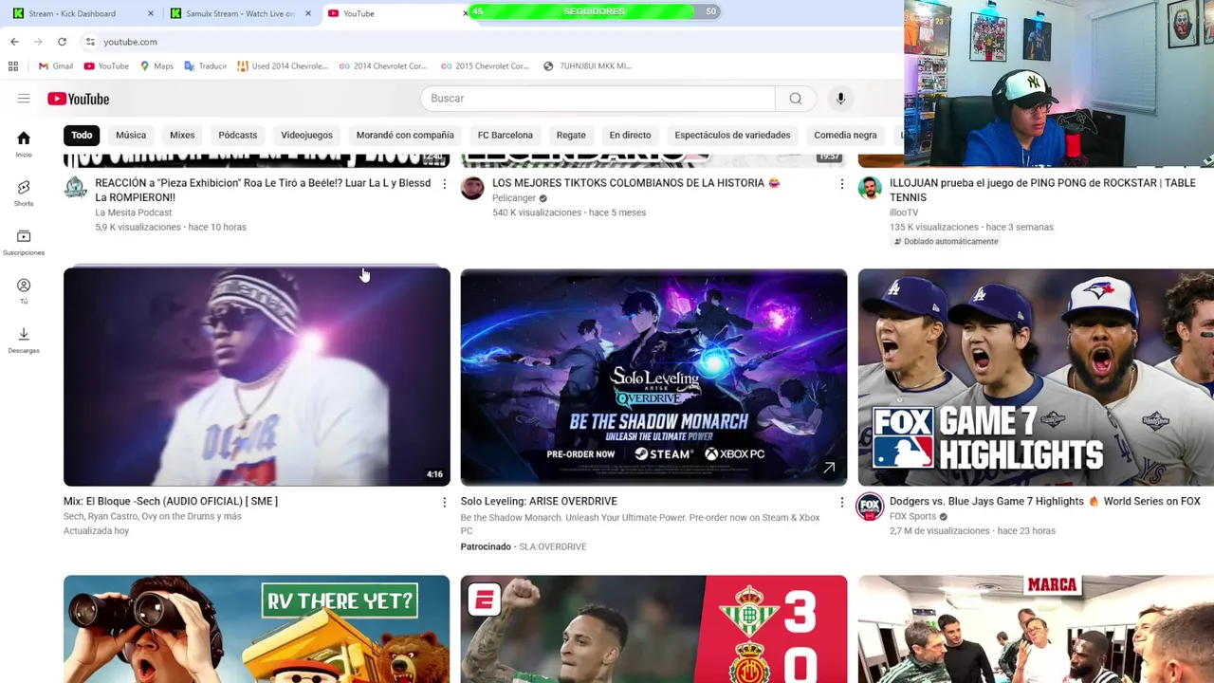Open options menu for Pelicanger TikToks video

point(841,184)
